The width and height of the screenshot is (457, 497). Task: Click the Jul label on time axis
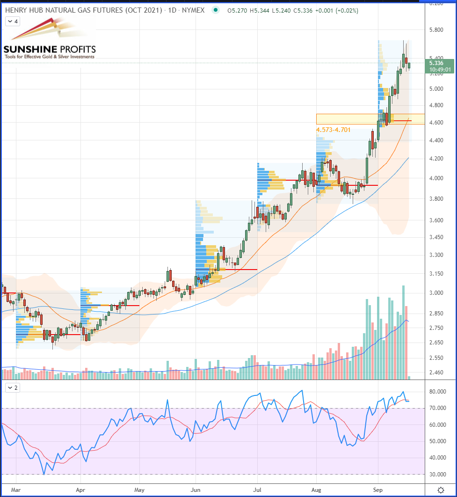[x=257, y=490]
